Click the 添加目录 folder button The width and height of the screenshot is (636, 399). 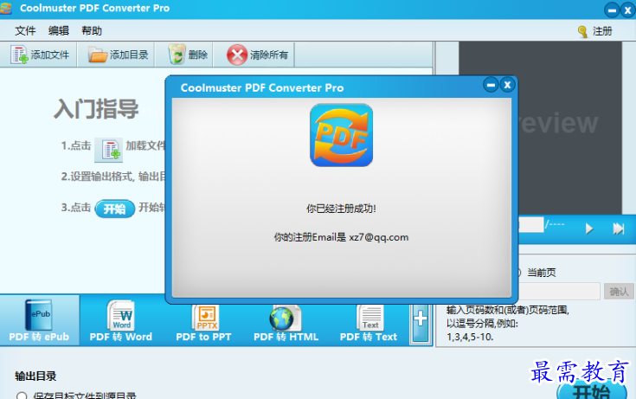pyautogui.click(x=118, y=55)
